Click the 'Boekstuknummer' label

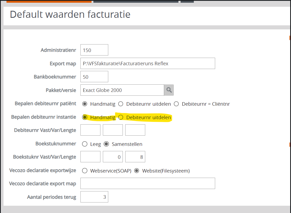coord(56,144)
